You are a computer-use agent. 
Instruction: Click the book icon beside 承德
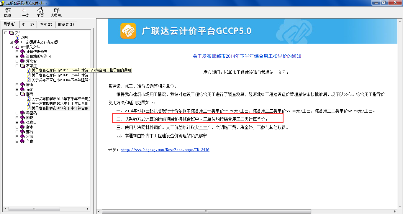tap(22, 136)
